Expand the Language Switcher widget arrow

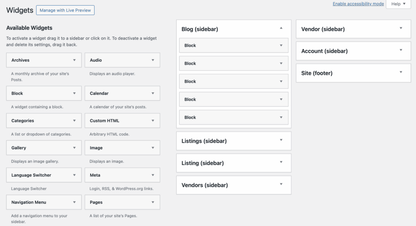coord(74,175)
